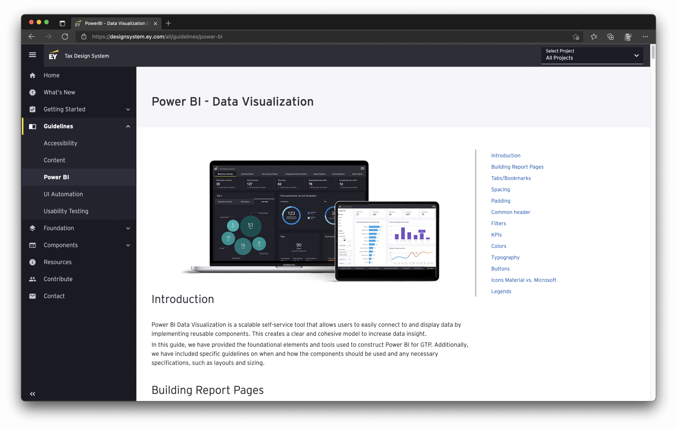Add page to favorites star icon
This screenshot has height=429, width=677.
click(x=575, y=36)
